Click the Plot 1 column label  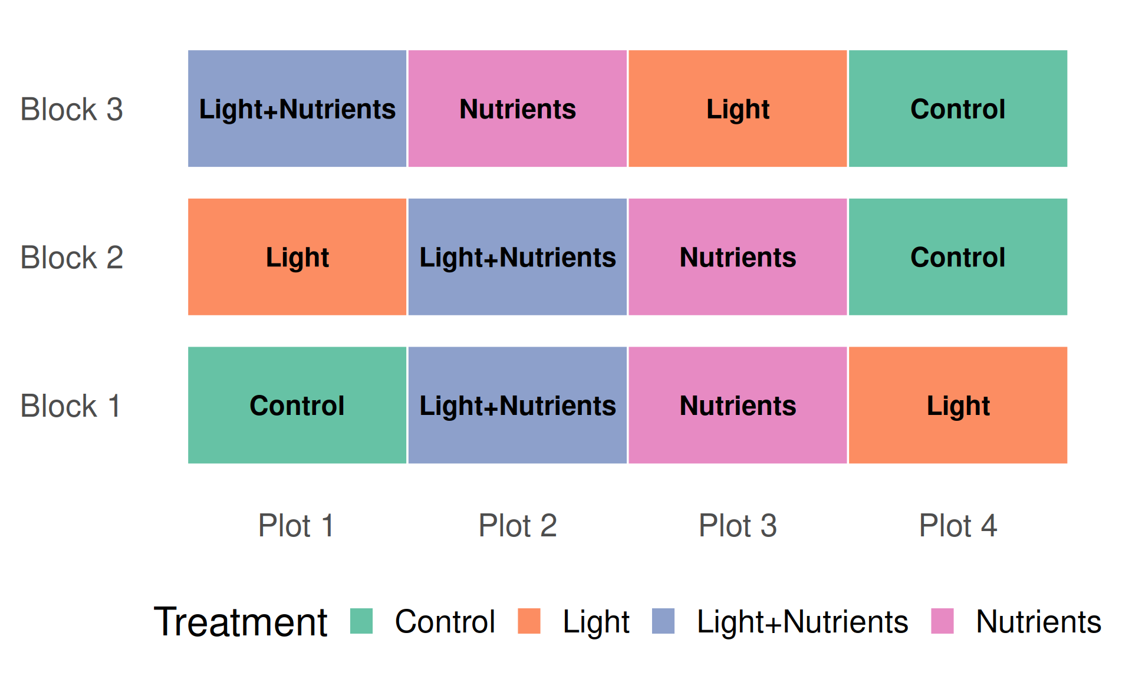(x=297, y=525)
